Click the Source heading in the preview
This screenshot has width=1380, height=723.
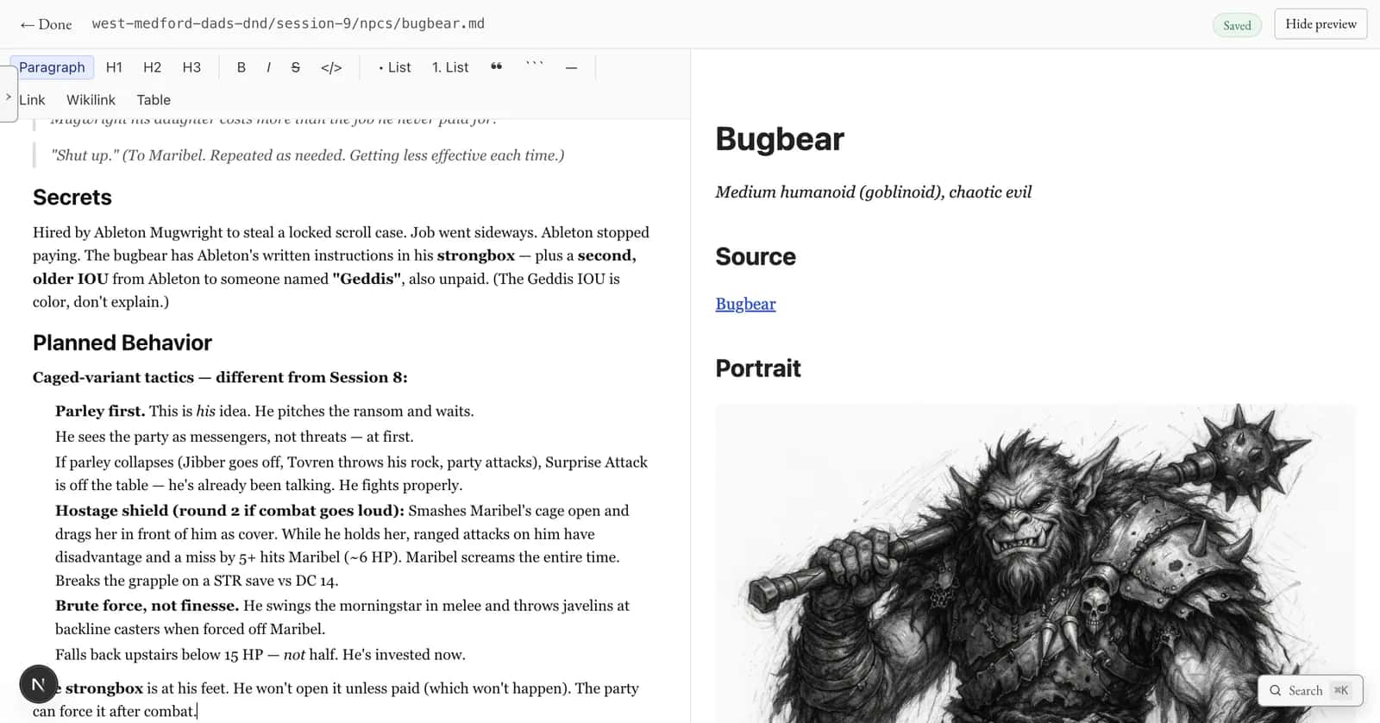tap(756, 256)
